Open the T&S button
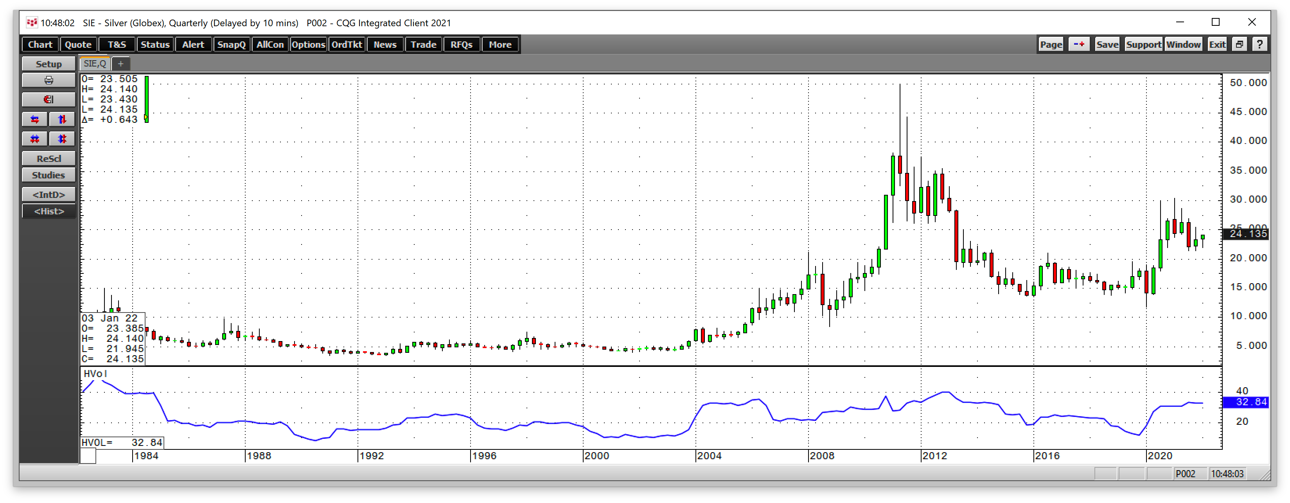Viewport: 1290px width, 503px height. pos(117,45)
